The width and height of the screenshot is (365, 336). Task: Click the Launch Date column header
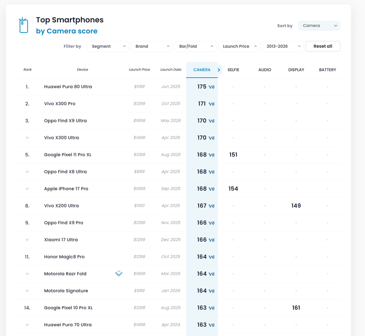171,70
